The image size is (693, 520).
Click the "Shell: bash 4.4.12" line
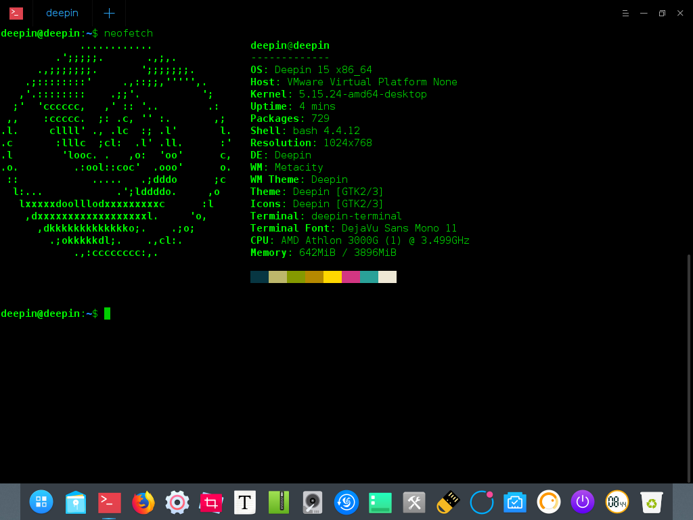pyautogui.click(x=305, y=131)
